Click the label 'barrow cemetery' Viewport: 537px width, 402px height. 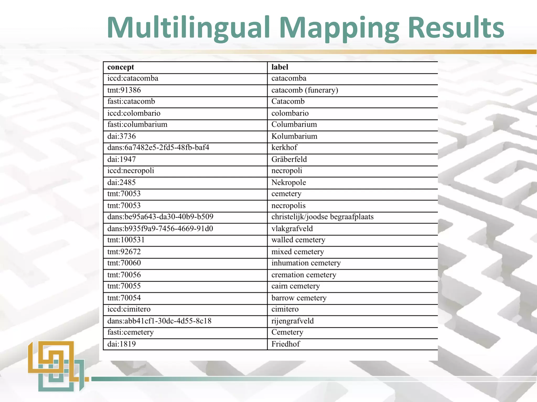(299, 298)
